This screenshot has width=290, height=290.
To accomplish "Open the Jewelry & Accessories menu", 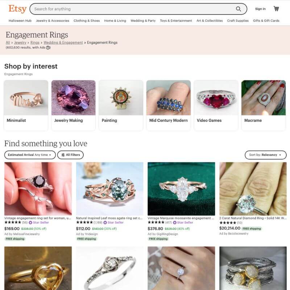I will tap(53, 21).
